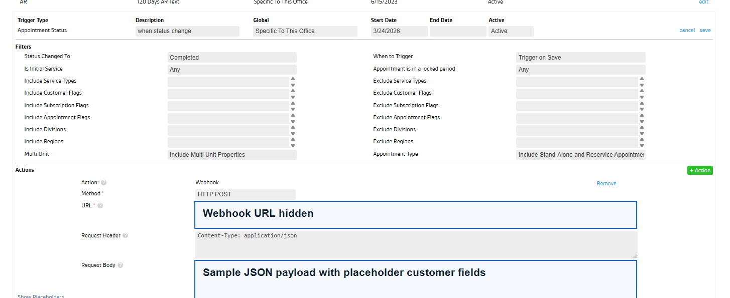Image resolution: width=730 pixels, height=298 pixels.
Task: Open help icon beside Request Body
Action: coord(120,265)
